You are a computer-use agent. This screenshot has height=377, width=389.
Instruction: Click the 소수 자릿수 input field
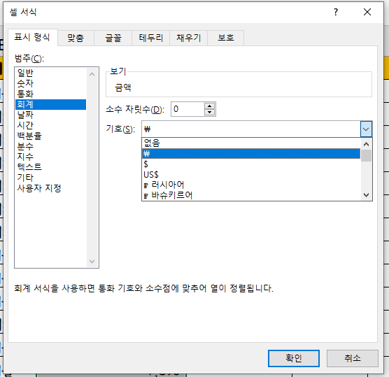(188, 109)
